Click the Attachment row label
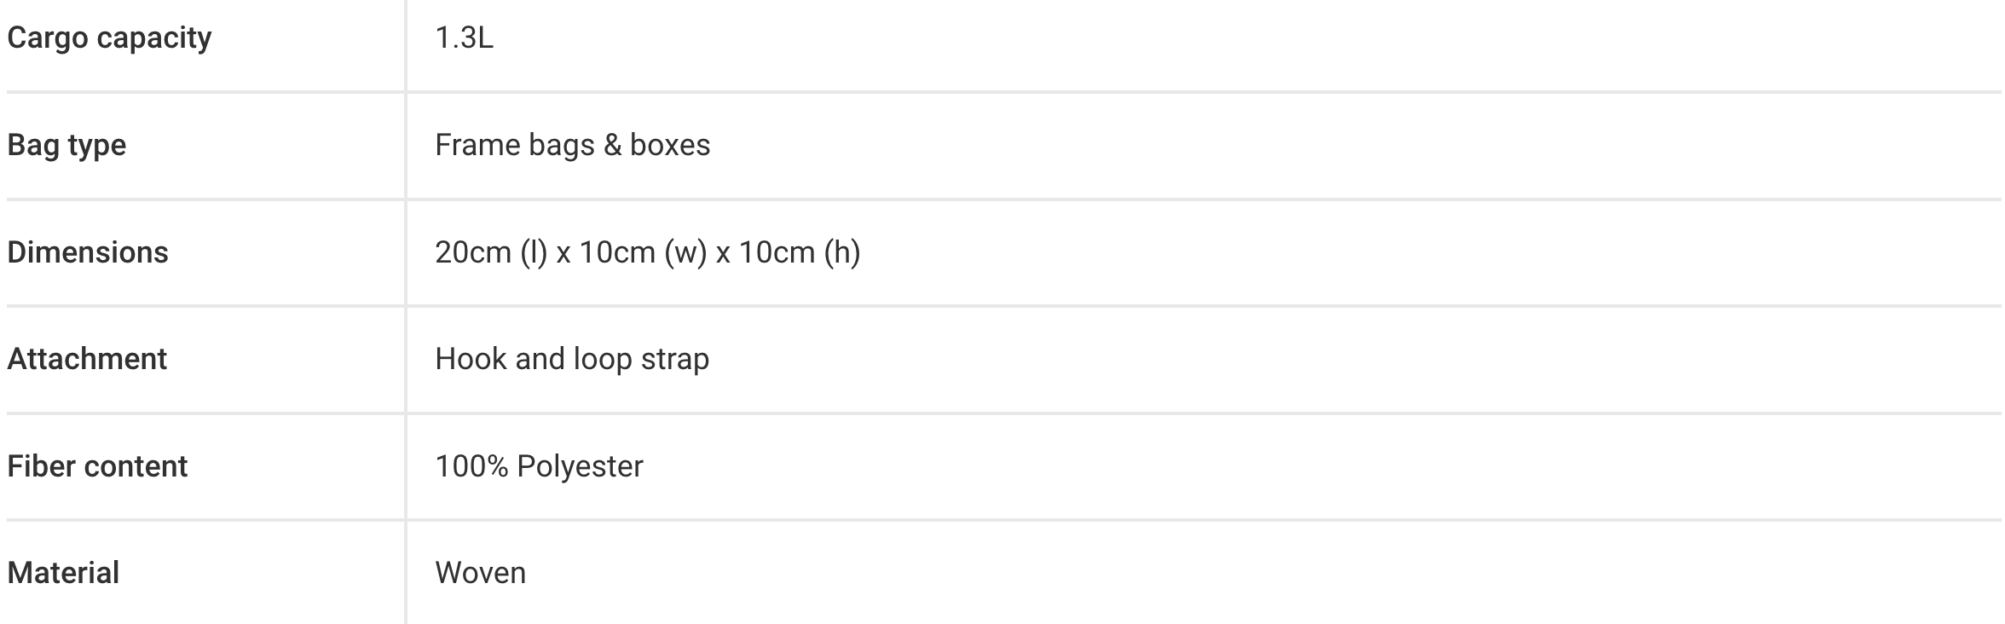Image resolution: width=2005 pixels, height=624 pixels. (87, 360)
